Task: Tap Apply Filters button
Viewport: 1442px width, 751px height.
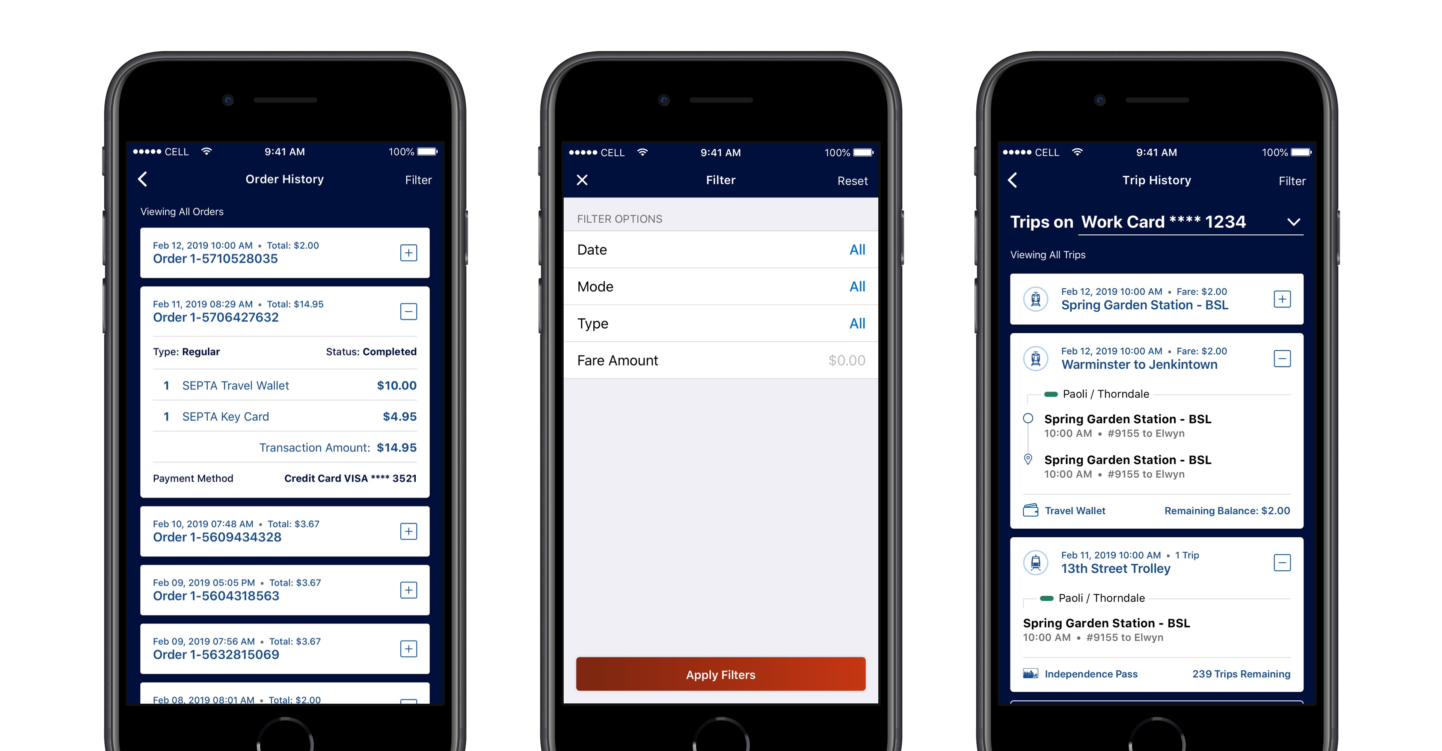Action: [x=721, y=675]
